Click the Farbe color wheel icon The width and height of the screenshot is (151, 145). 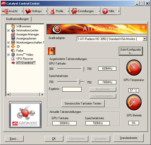coord(13,51)
